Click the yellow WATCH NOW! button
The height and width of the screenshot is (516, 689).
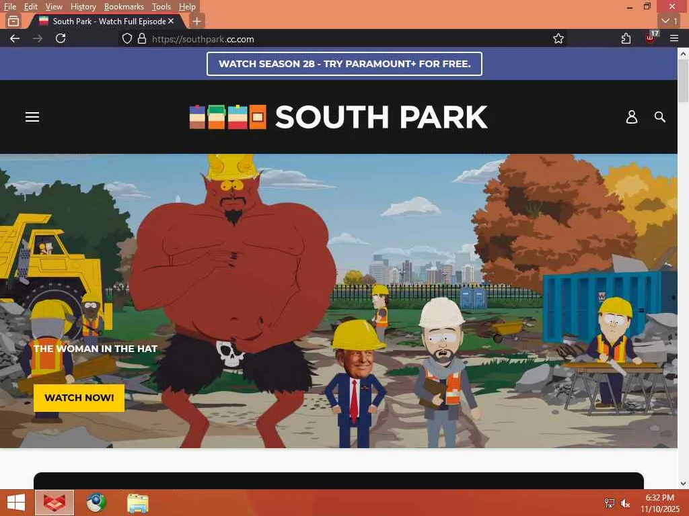(79, 398)
